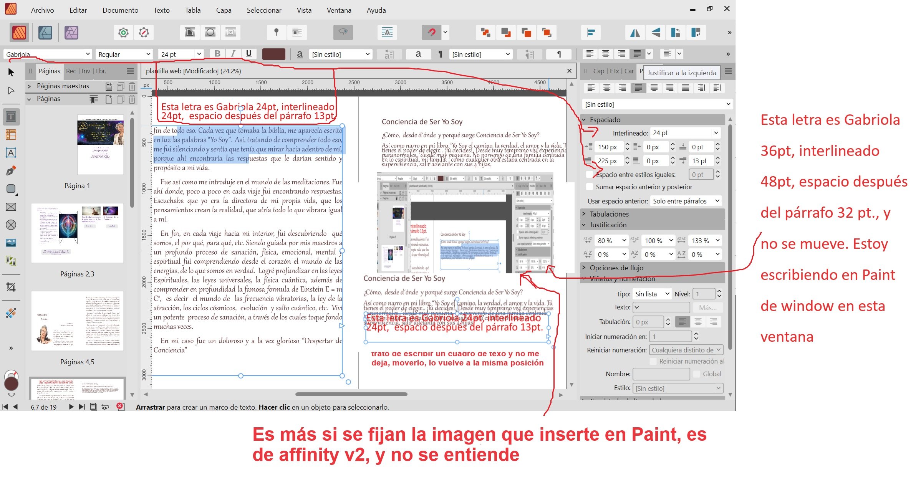Screen dimensions: 921x491
Task: Toggle Underline formatting button
Action: [x=249, y=54]
